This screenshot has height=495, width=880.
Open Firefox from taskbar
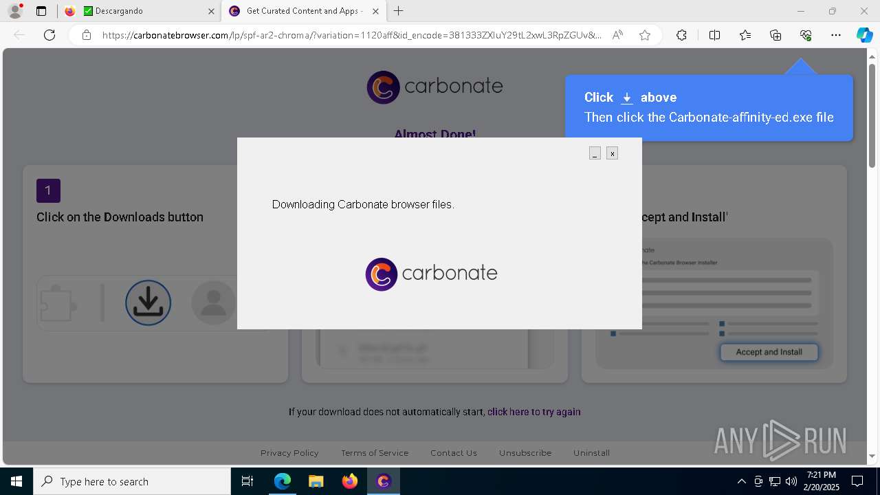click(x=350, y=481)
